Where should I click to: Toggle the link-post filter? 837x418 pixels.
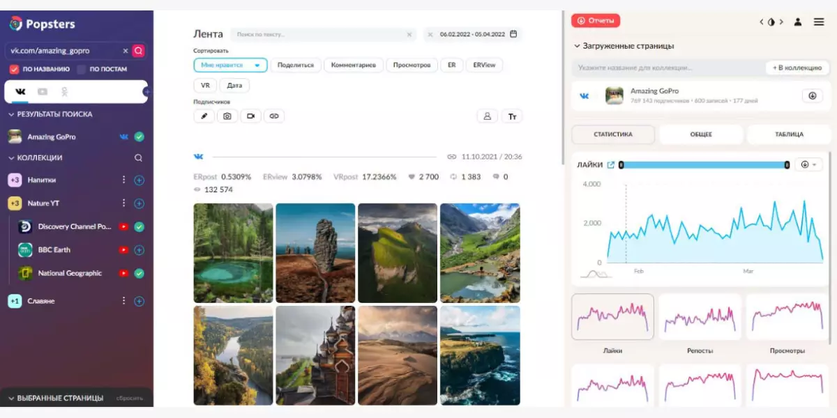274,116
